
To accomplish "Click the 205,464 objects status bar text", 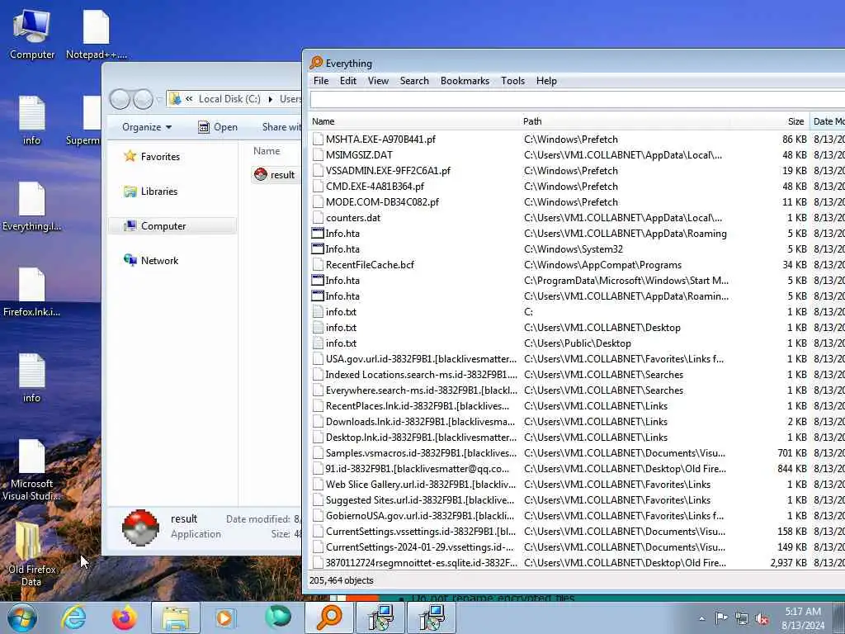I will tap(341, 580).
